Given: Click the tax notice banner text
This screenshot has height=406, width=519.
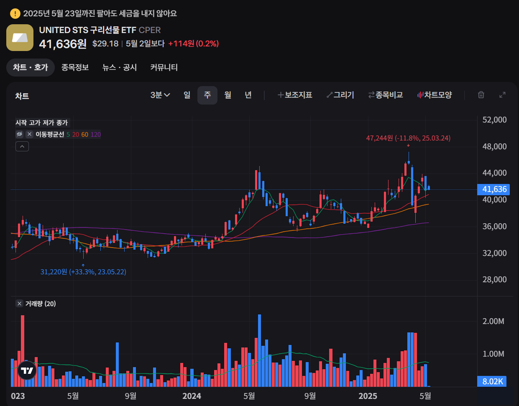Looking at the screenshot, I should point(100,14).
